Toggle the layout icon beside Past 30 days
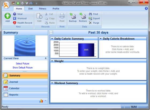The image size is (150, 110). point(51,32)
